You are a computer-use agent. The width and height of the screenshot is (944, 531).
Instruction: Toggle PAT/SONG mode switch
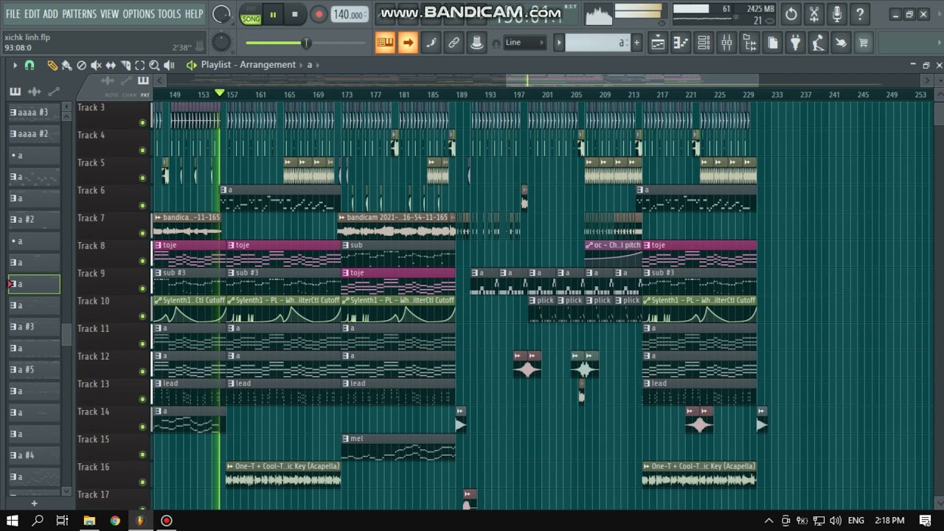pos(251,14)
